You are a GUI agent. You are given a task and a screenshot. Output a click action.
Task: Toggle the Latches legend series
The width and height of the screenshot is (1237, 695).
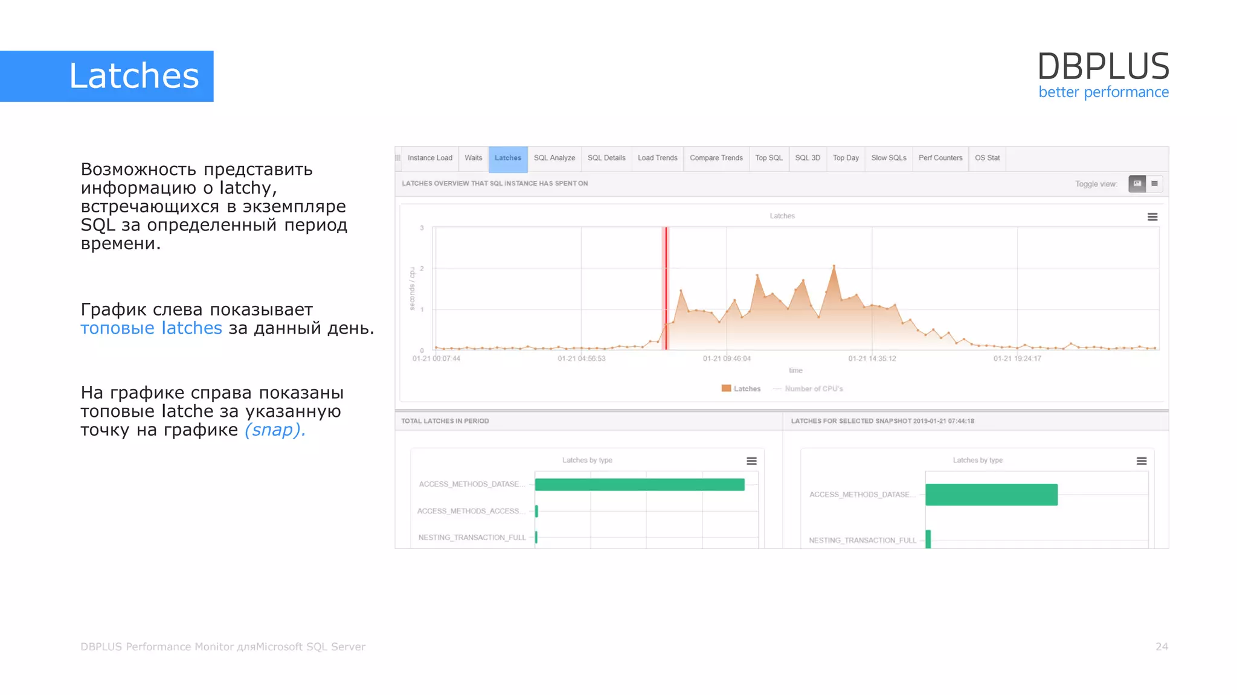pos(741,389)
